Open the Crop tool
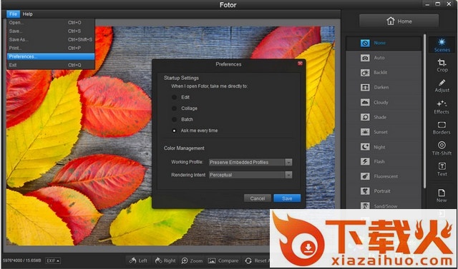Viewport: 458px width, 269px height. pos(442,66)
